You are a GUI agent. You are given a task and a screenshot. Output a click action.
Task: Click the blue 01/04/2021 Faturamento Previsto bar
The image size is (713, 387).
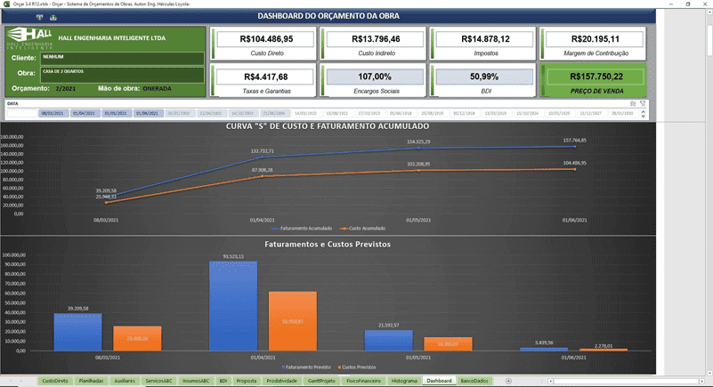[x=232, y=305]
